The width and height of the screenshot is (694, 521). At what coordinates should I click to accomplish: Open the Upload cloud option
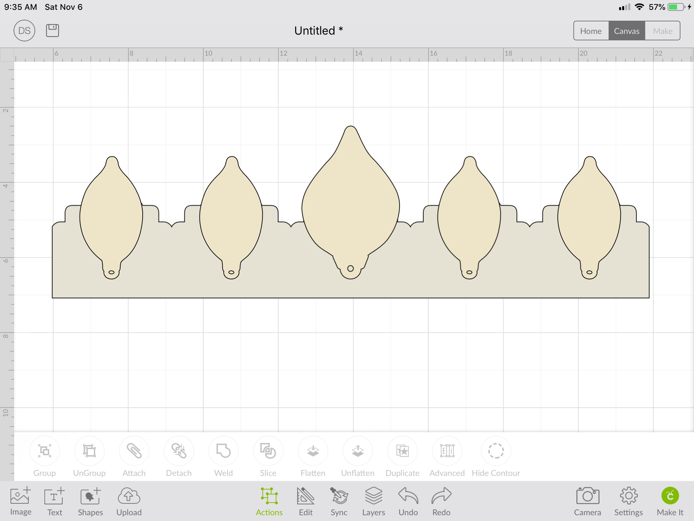129,501
